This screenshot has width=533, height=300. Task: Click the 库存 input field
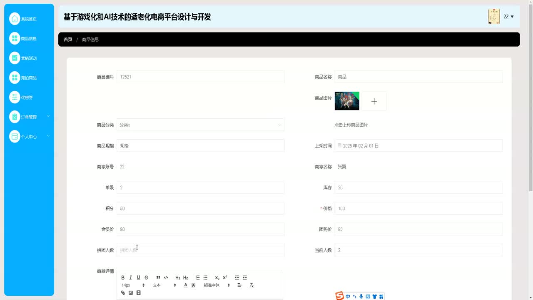(418, 187)
